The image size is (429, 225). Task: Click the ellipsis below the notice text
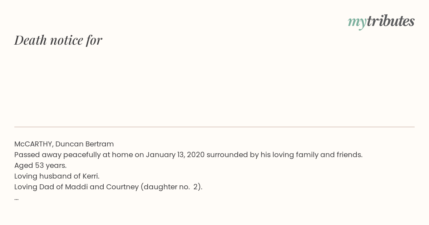click(x=16, y=198)
